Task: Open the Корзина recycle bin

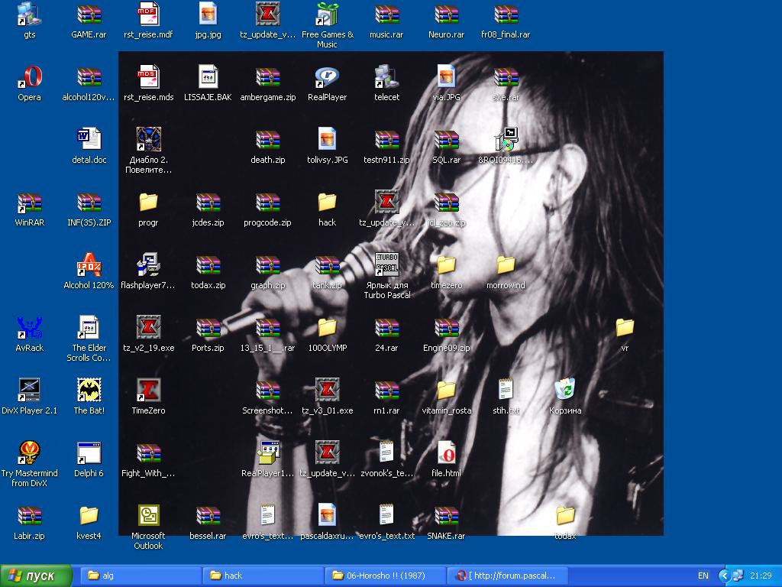Action: (565, 391)
